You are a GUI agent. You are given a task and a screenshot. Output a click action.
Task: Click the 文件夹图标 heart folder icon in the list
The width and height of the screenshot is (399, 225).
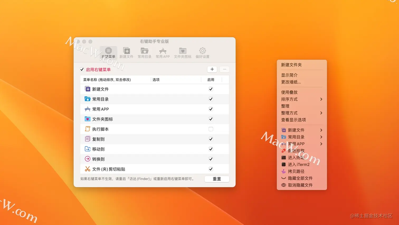(87, 119)
